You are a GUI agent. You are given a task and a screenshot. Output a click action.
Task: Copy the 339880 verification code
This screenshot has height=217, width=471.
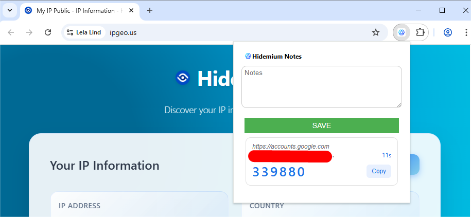pos(378,171)
